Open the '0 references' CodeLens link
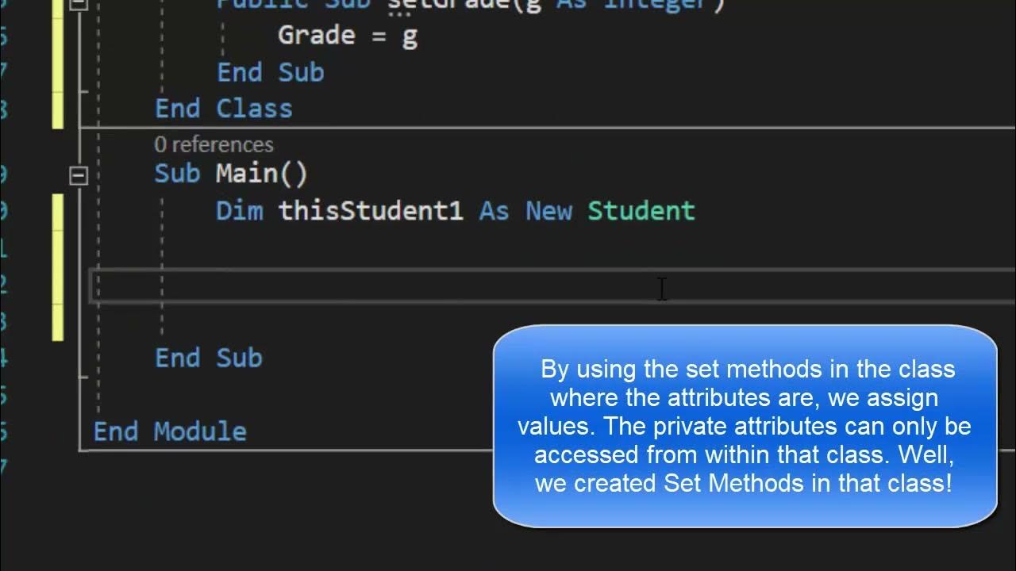 [214, 144]
